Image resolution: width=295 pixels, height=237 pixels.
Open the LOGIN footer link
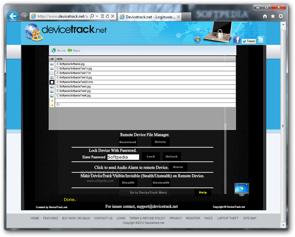pos(121,218)
